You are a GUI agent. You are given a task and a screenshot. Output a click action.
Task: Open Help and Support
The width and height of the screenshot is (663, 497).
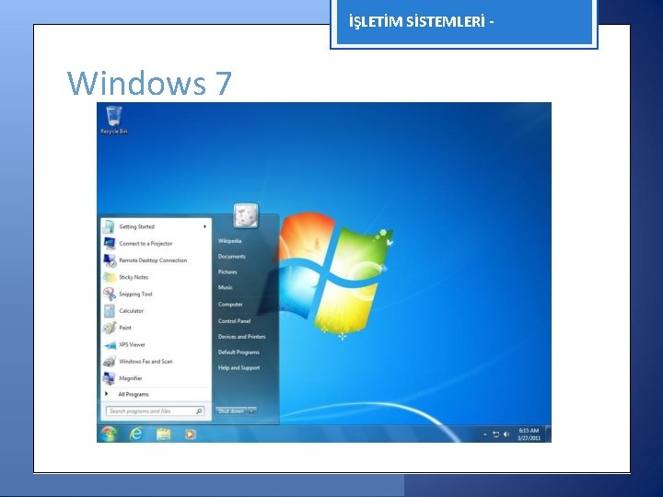[x=238, y=368]
